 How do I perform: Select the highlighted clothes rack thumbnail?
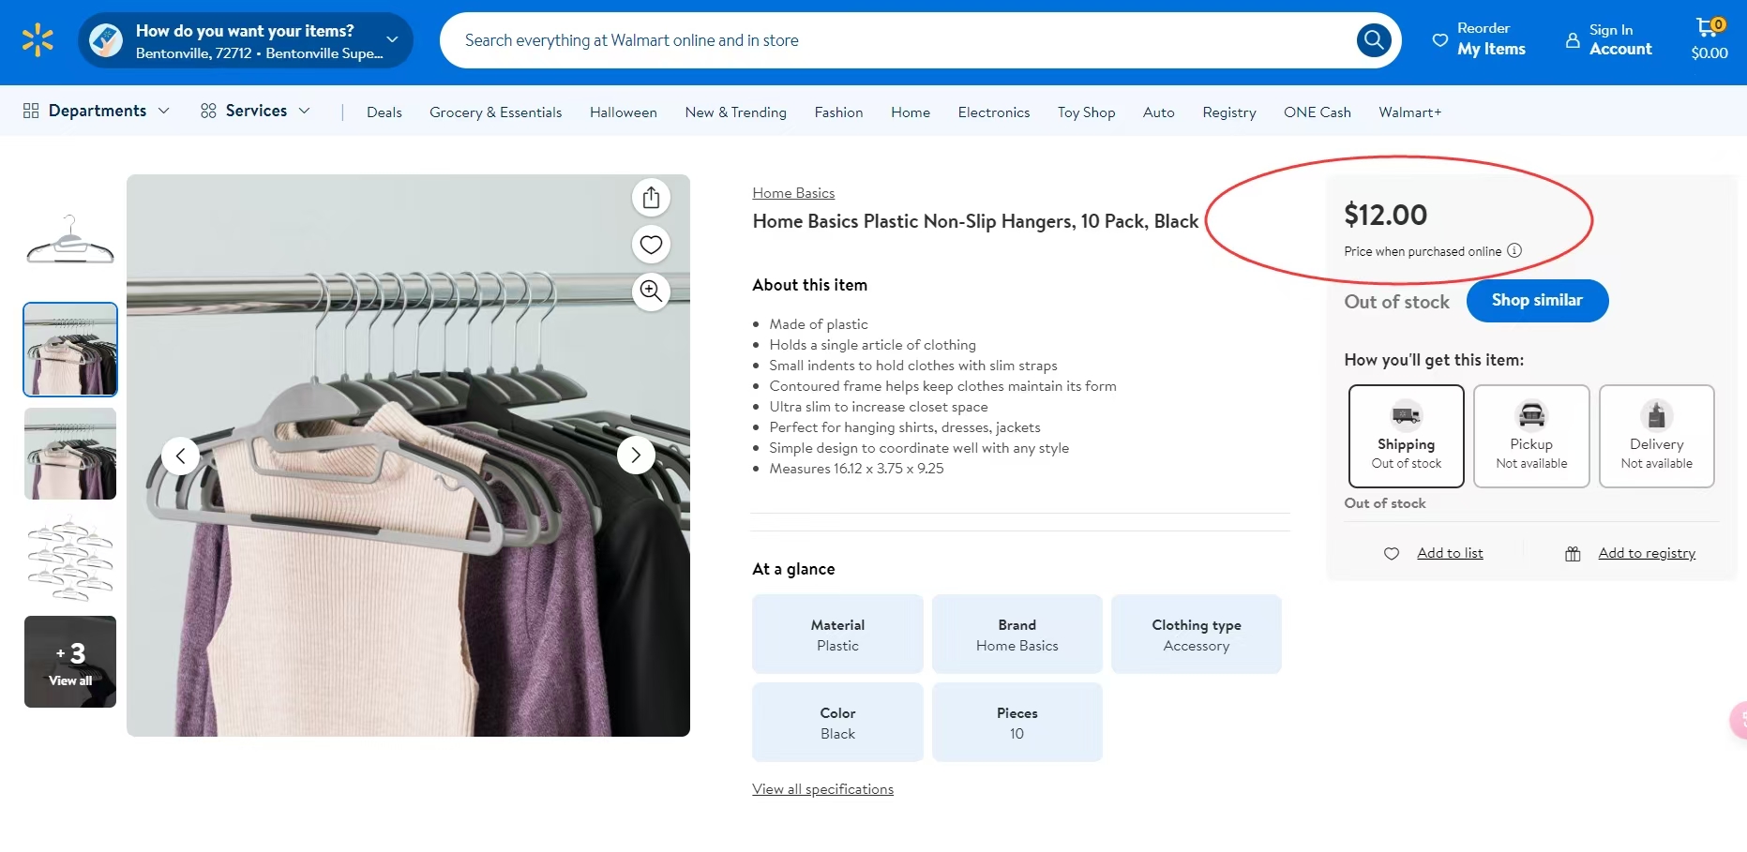(x=70, y=350)
